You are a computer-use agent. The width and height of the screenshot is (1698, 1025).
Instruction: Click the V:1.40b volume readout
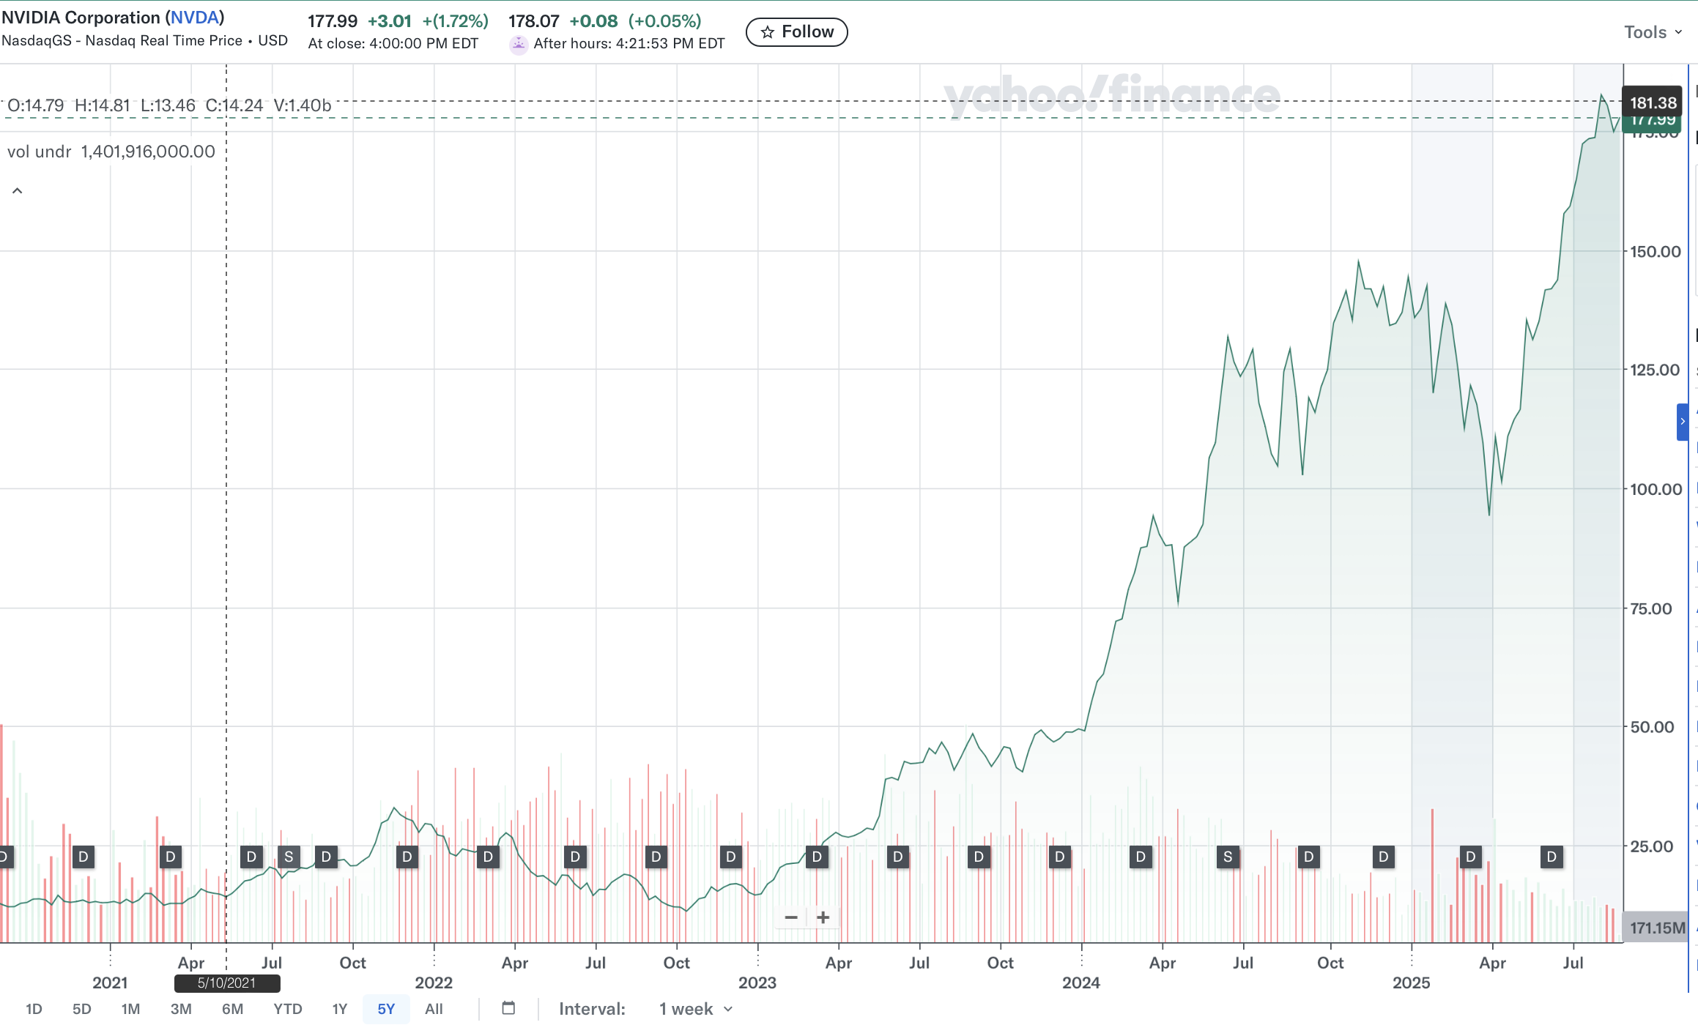[303, 105]
